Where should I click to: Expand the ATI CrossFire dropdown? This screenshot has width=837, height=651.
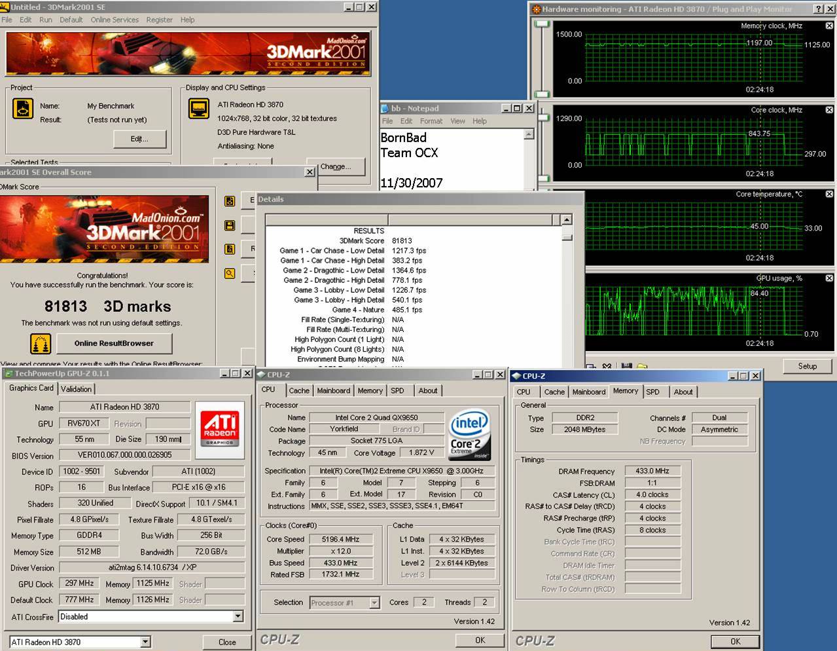tap(238, 616)
